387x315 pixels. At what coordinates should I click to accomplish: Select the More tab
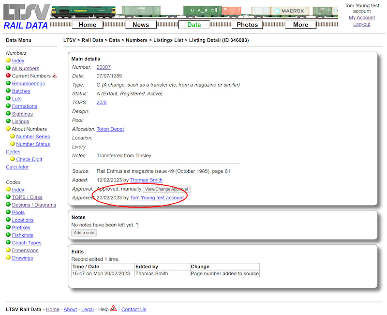300,25
